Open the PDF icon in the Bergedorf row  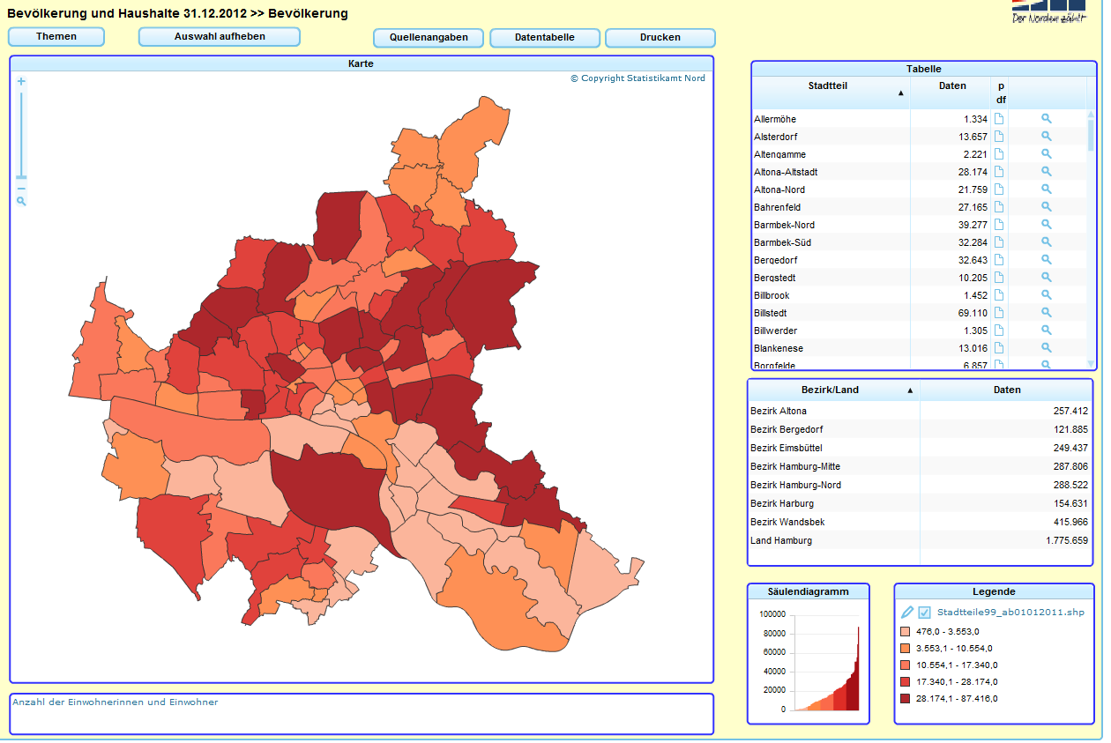click(x=999, y=260)
